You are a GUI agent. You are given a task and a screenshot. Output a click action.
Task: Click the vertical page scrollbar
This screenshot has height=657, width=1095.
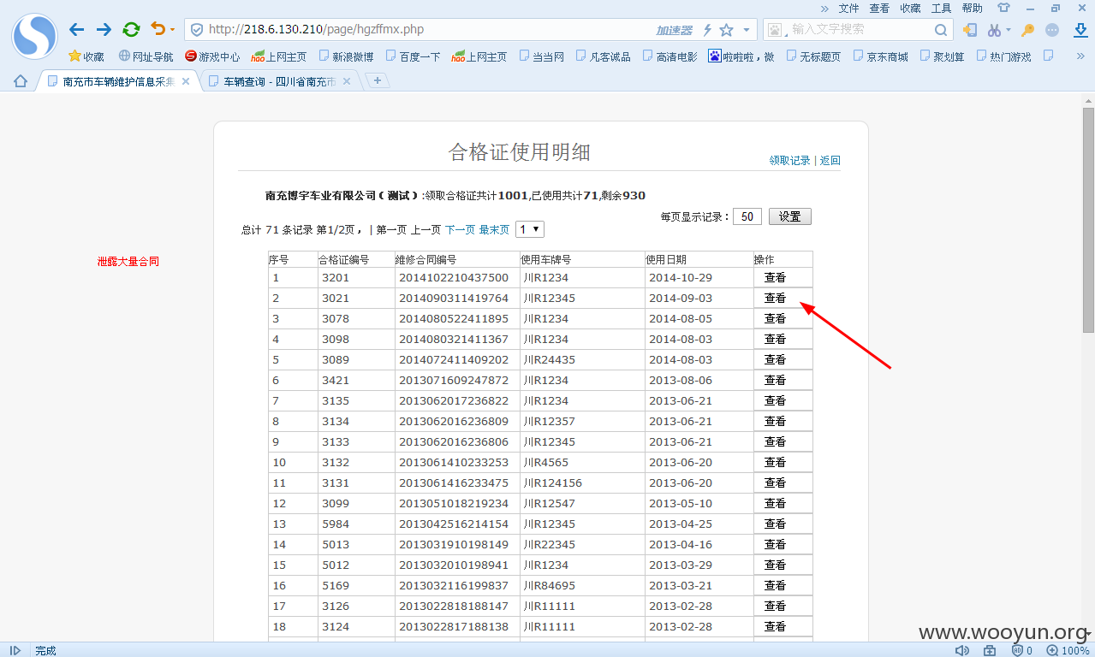click(x=1088, y=220)
